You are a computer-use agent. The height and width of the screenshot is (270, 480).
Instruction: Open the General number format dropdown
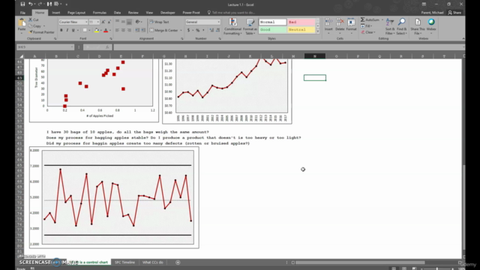tap(218, 22)
